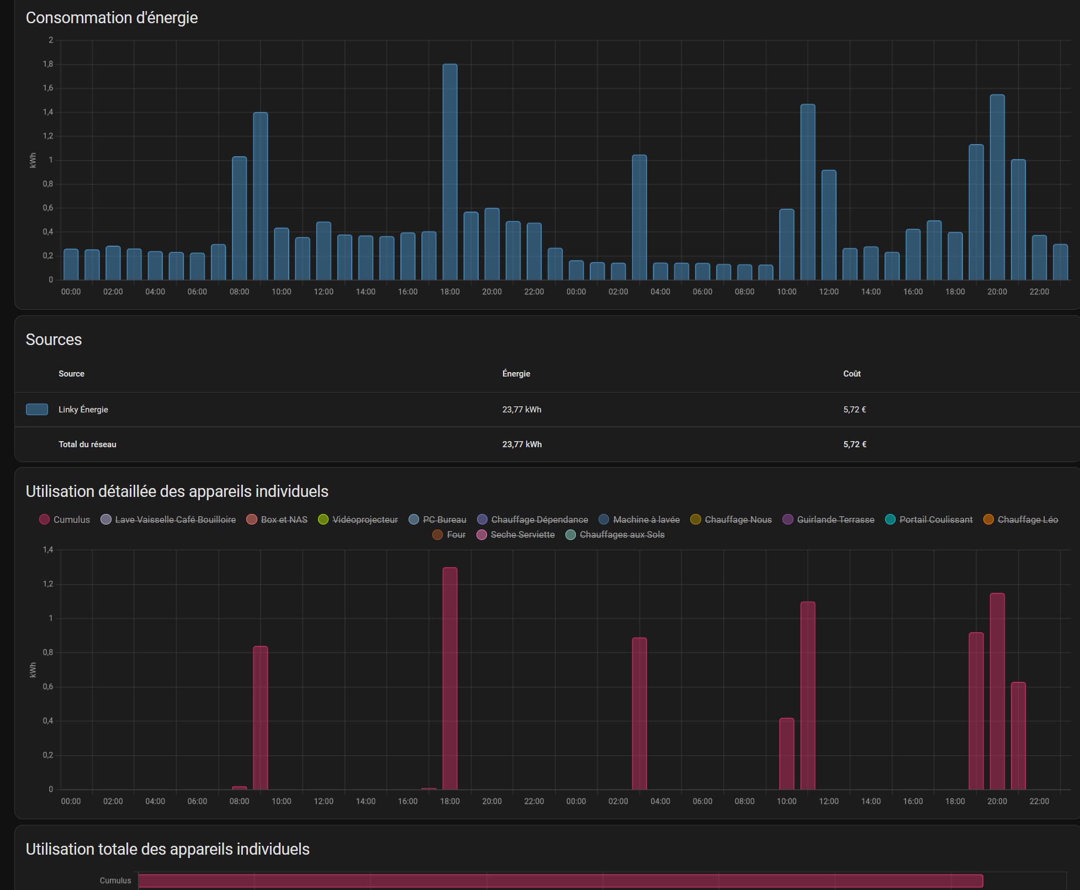1080x890 pixels.
Task: Click the PC Bureau legend circle
Action: pyautogui.click(x=414, y=520)
